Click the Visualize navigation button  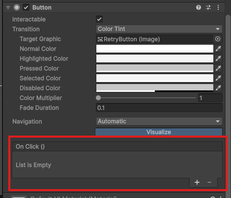click(x=159, y=132)
